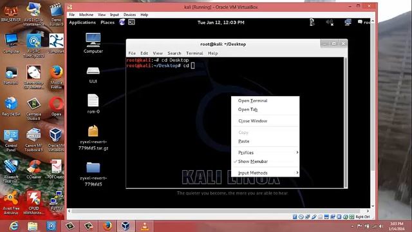
Task: Open File Explorer from Windows taskbar
Action: (33, 226)
